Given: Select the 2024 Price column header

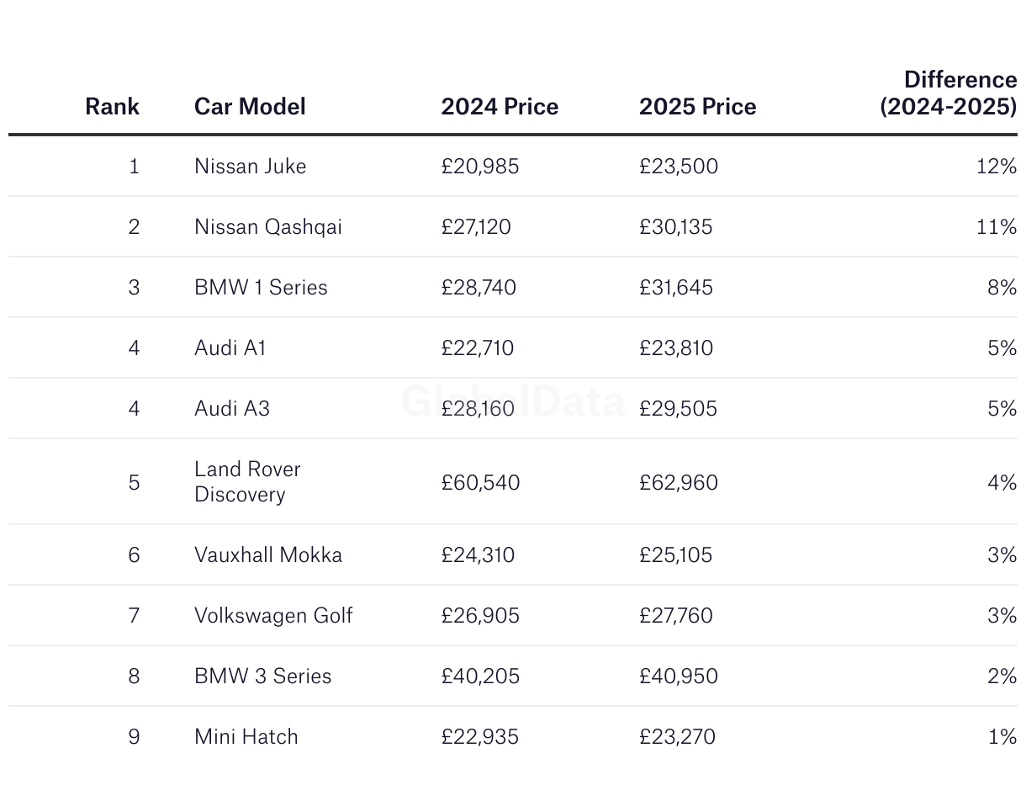Looking at the screenshot, I should (x=500, y=107).
